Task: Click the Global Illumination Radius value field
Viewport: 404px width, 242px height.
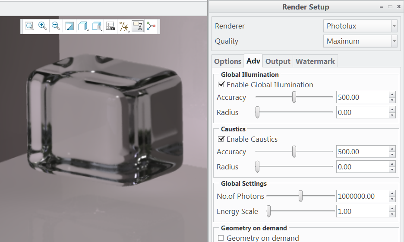Action: pyautogui.click(x=363, y=112)
